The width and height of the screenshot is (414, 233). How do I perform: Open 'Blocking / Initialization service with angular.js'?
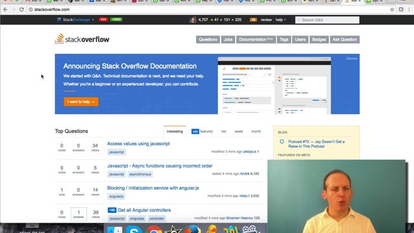coord(153,188)
